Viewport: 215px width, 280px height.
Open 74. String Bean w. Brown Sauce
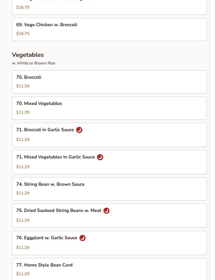pyautogui.click(x=109, y=189)
